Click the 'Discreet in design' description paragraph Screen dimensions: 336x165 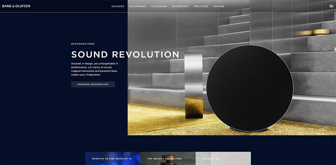(x=94, y=69)
